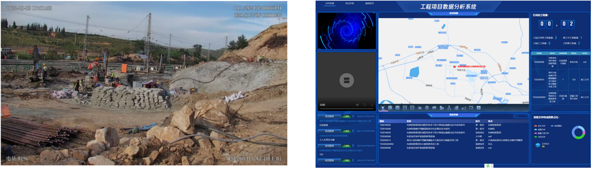The width and height of the screenshot is (593, 170).
Task: Open the video player more options menu
Action: point(372,105)
